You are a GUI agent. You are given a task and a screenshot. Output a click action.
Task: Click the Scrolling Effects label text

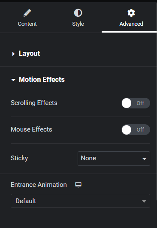(34, 103)
